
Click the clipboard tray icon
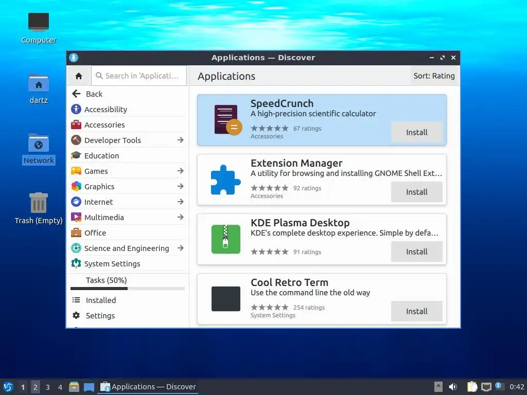pos(472,387)
